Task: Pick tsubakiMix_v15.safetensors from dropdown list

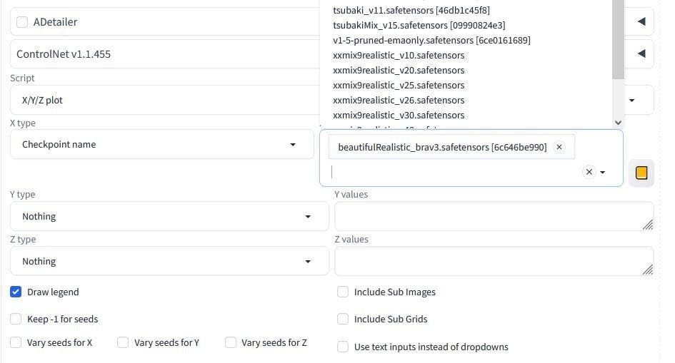Action: pyautogui.click(x=419, y=25)
